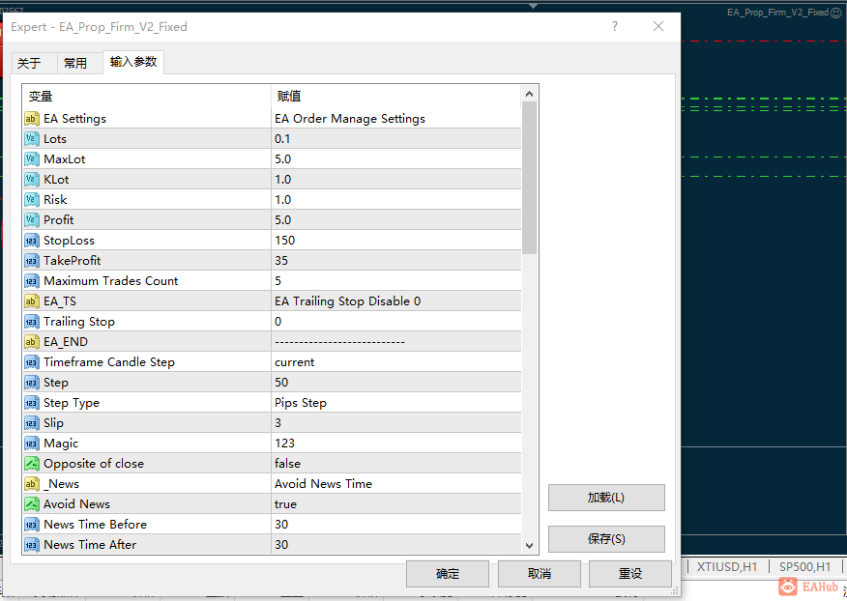Click the scrollbar up arrow
This screenshot has width=847, height=601.
[530, 94]
